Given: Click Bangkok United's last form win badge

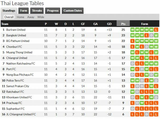Looking at the screenshot, I should point(156,35).
